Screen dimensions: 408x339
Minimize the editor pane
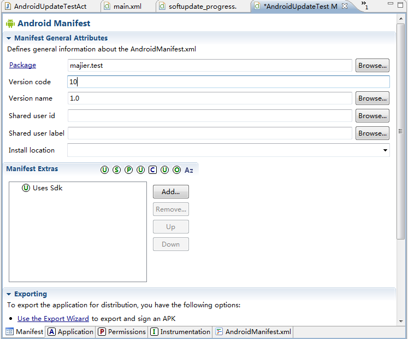point(391,4)
